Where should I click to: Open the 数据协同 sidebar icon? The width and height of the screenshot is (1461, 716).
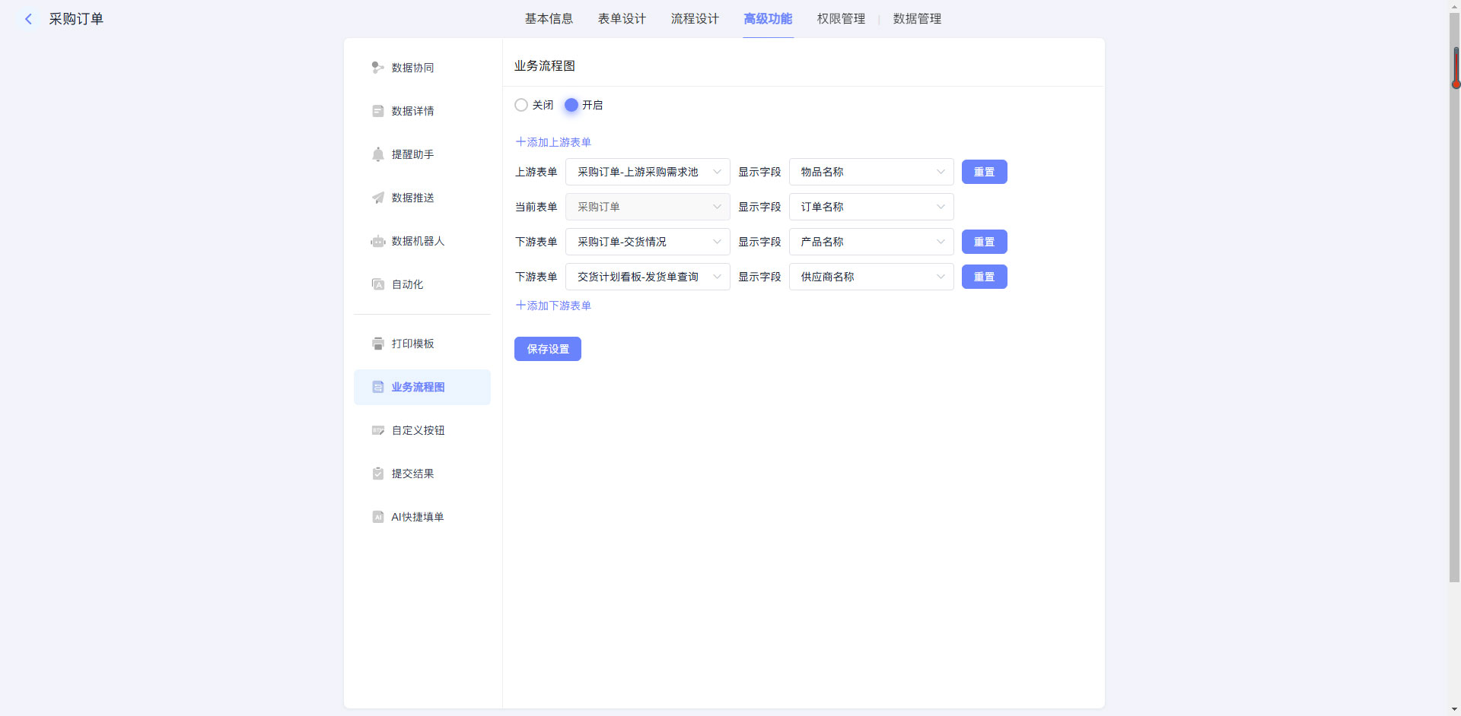click(377, 68)
